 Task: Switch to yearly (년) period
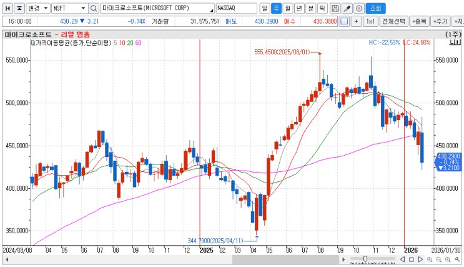pyautogui.click(x=299, y=8)
